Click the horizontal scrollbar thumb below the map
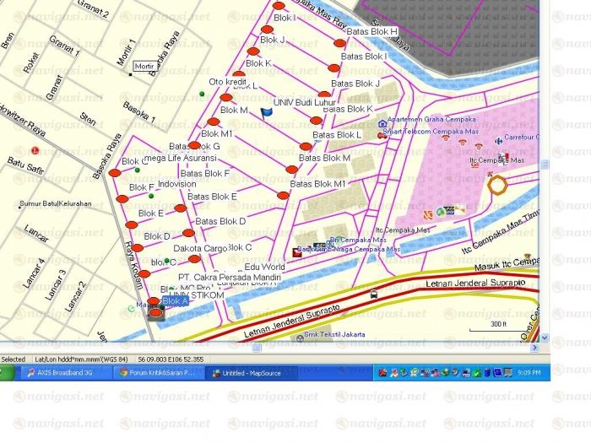The image size is (591, 443). [257, 347]
